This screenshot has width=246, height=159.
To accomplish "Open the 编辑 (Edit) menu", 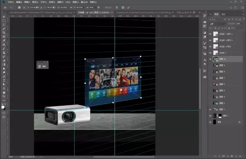I will point(19,2).
